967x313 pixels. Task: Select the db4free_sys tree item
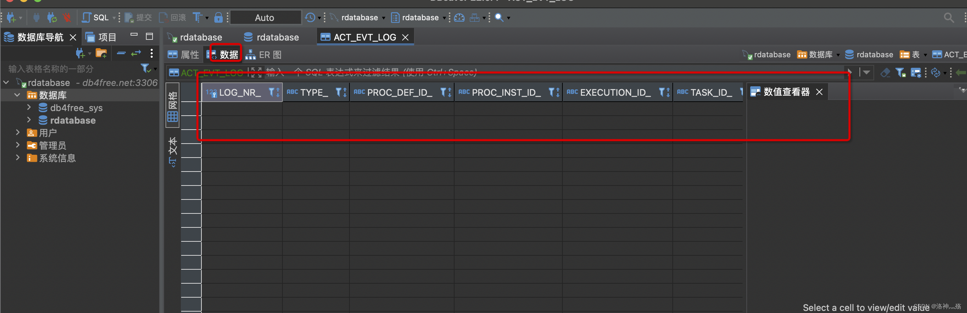coord(71,108)
